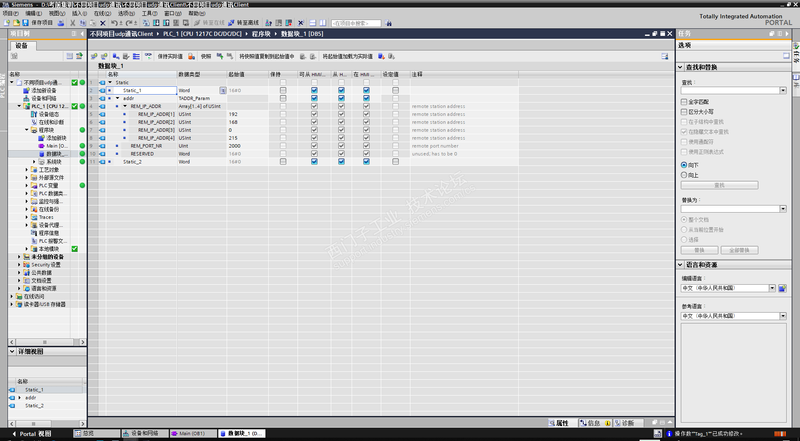This screenshot has width=800, height=441.
Task: Toggle the 设定值 checkbox for Static_2
Action: 395,162
